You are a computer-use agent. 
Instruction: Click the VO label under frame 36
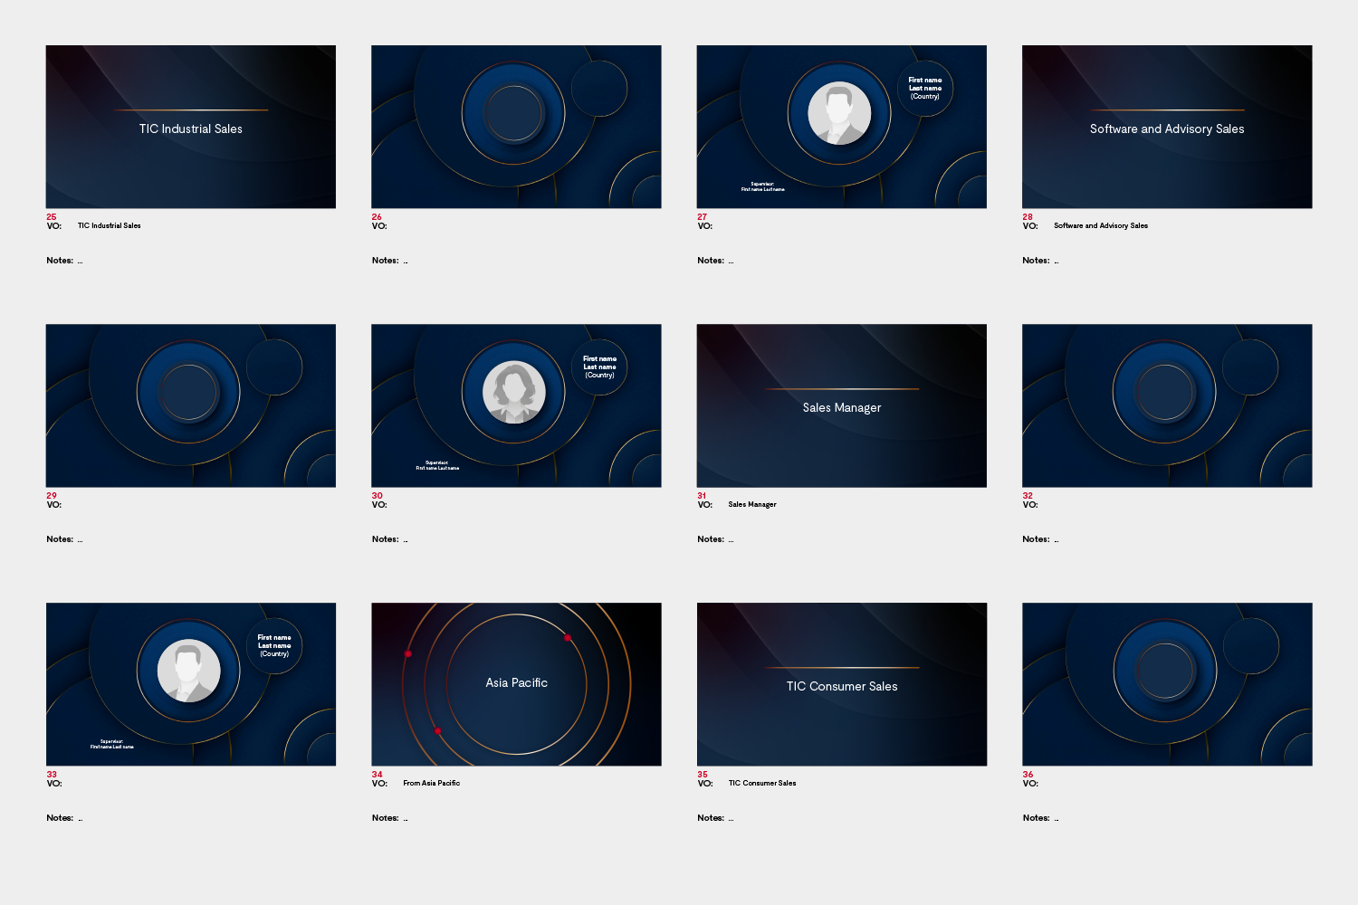tap(1030, 784)
